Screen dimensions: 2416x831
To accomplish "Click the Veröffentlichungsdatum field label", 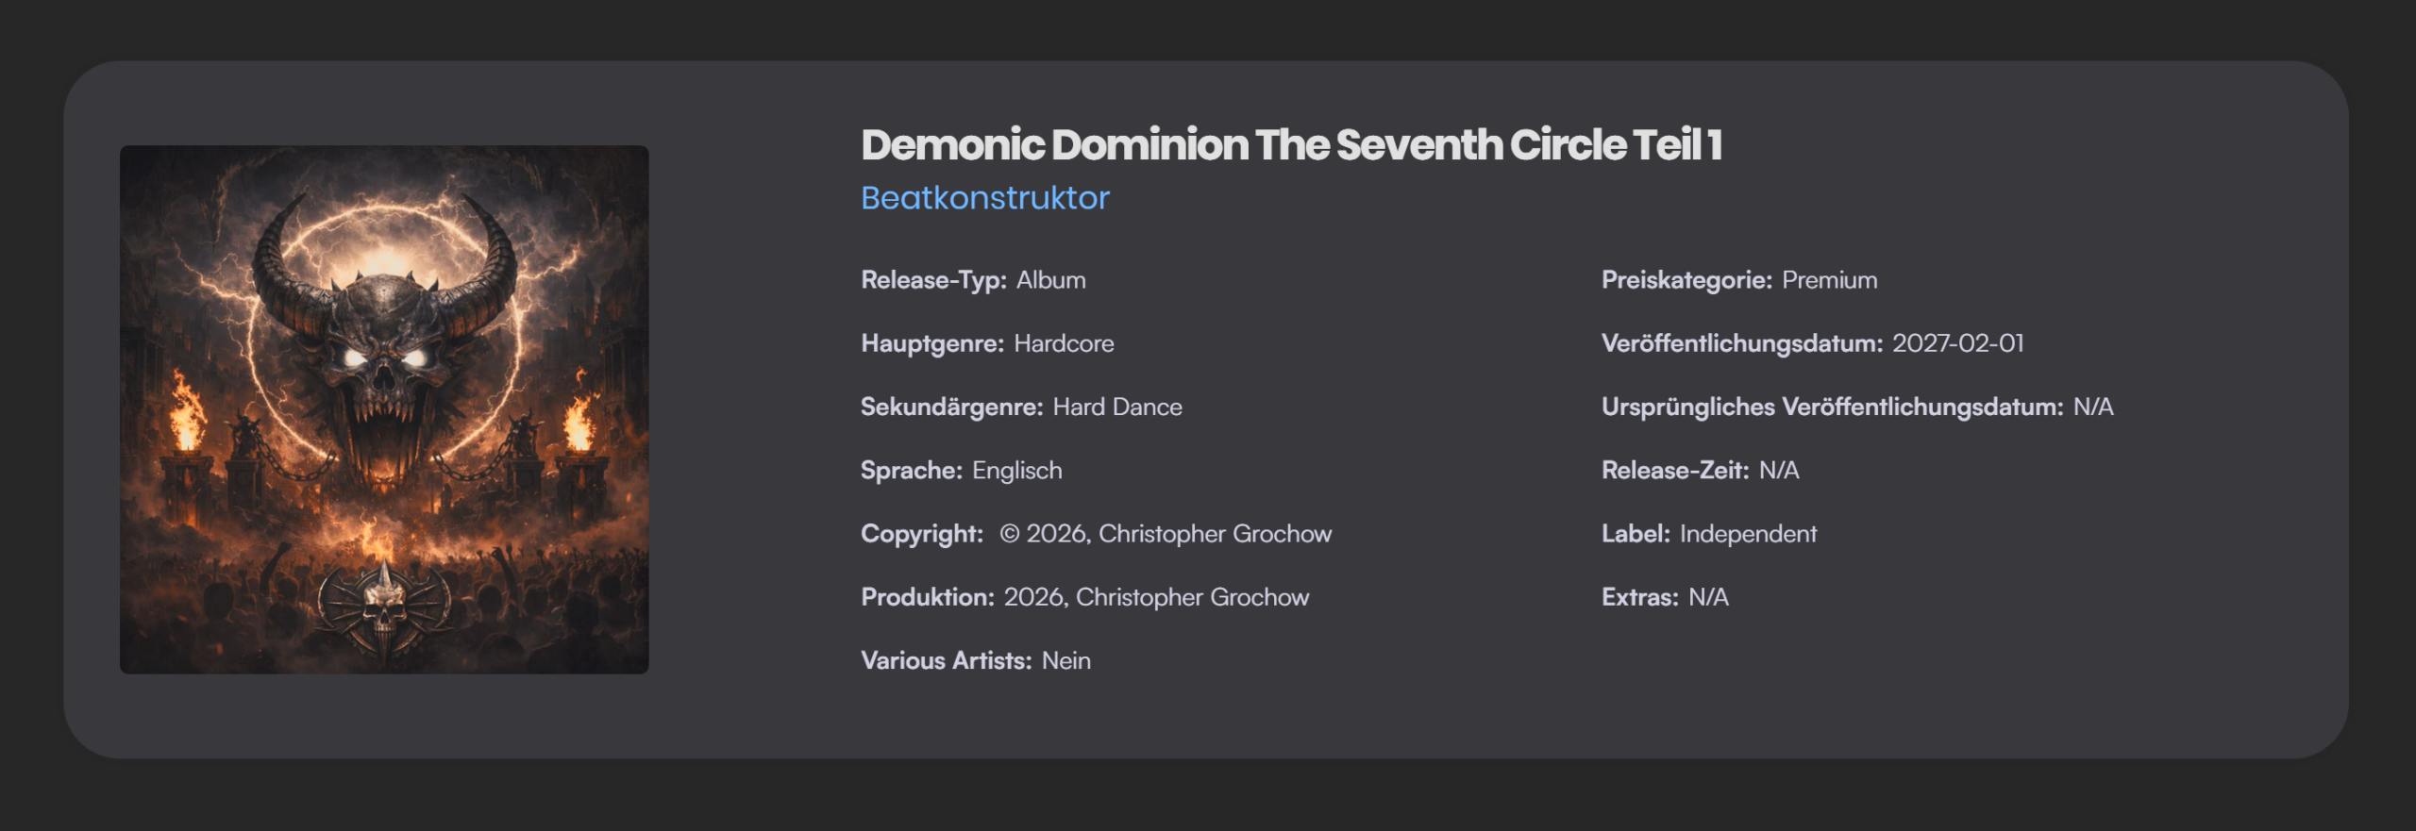I will (x=1741, y=343).
